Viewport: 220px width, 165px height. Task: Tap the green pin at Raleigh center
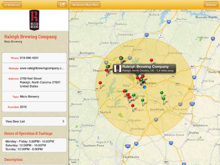point(142,79)
